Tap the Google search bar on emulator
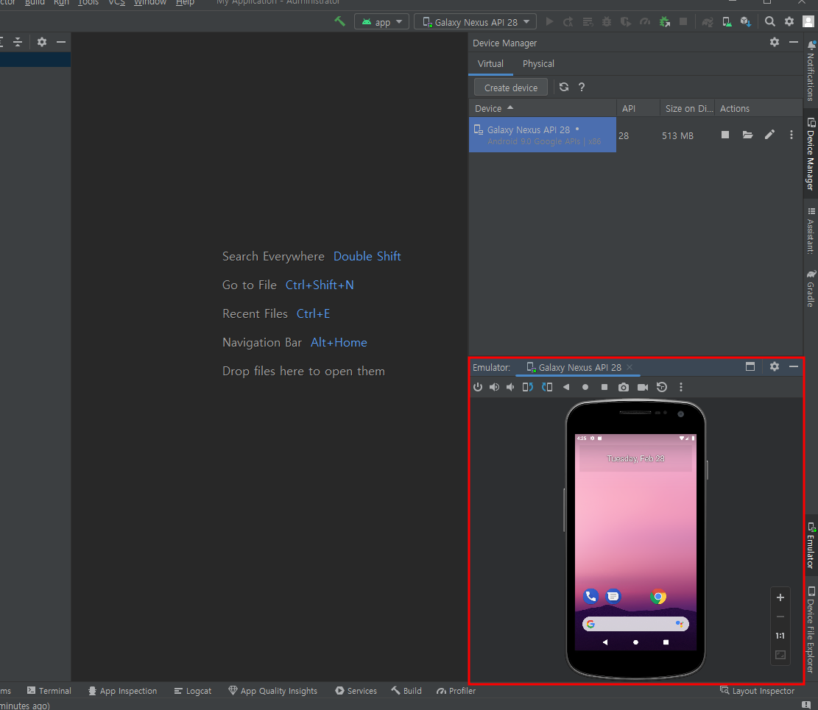This screenshot has height=710, width=818. point(635,624)
